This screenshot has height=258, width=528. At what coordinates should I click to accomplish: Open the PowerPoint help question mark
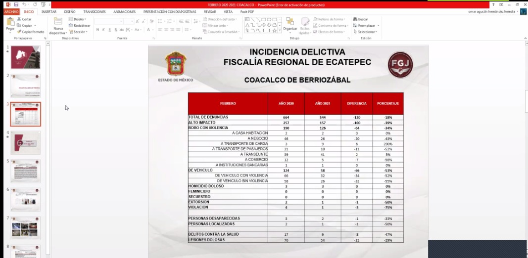click(493, 4)
